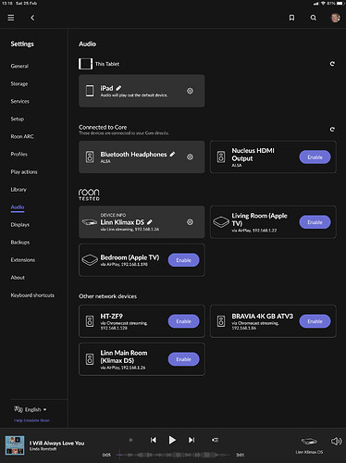Open the Help translate Roon link
Image resolution: width=346 pixels, height=463 pixels.
pyautogui.click(x=31, y=420)
